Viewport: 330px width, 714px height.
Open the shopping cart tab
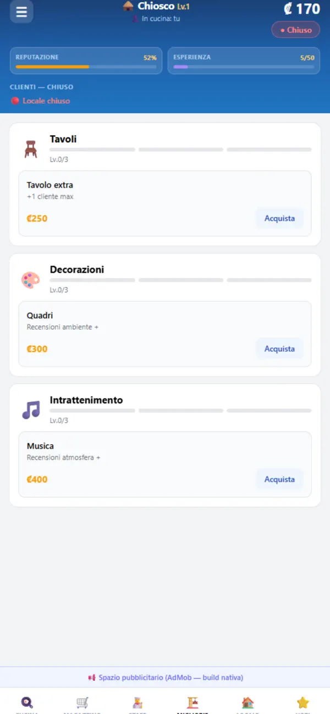pyautogui.click(x=82, y=703)
